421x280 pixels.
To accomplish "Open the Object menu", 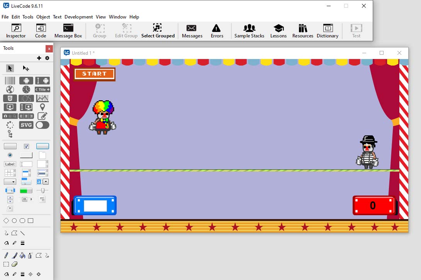I will [43, 17].
